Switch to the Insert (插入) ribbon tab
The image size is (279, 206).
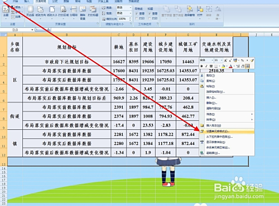[x=27, y=1]
